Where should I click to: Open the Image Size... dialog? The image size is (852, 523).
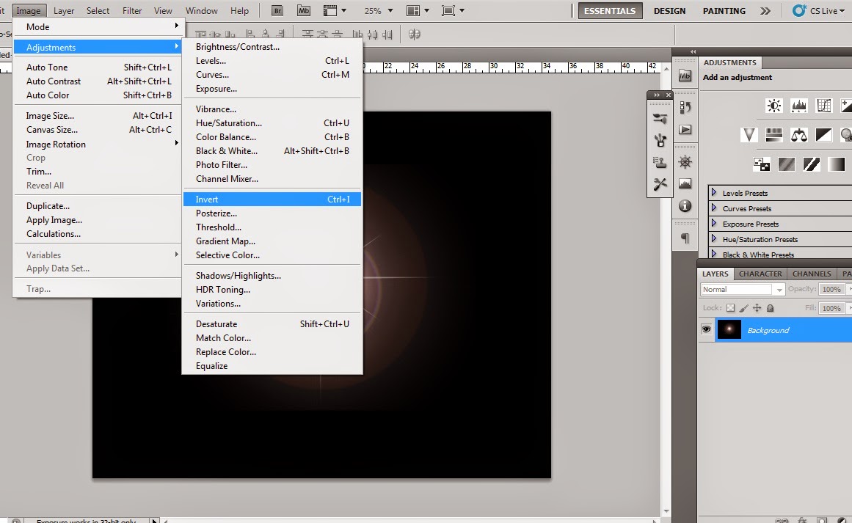click(97, 116)
